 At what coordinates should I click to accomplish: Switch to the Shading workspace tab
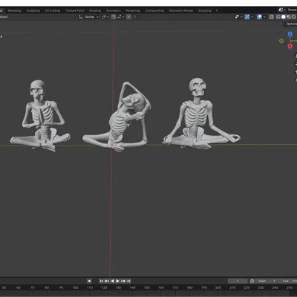[x=95, y=10]
